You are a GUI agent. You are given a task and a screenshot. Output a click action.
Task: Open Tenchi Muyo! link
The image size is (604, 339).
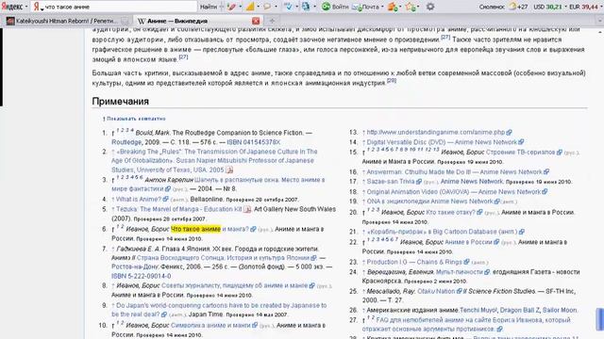pos(478,310)
